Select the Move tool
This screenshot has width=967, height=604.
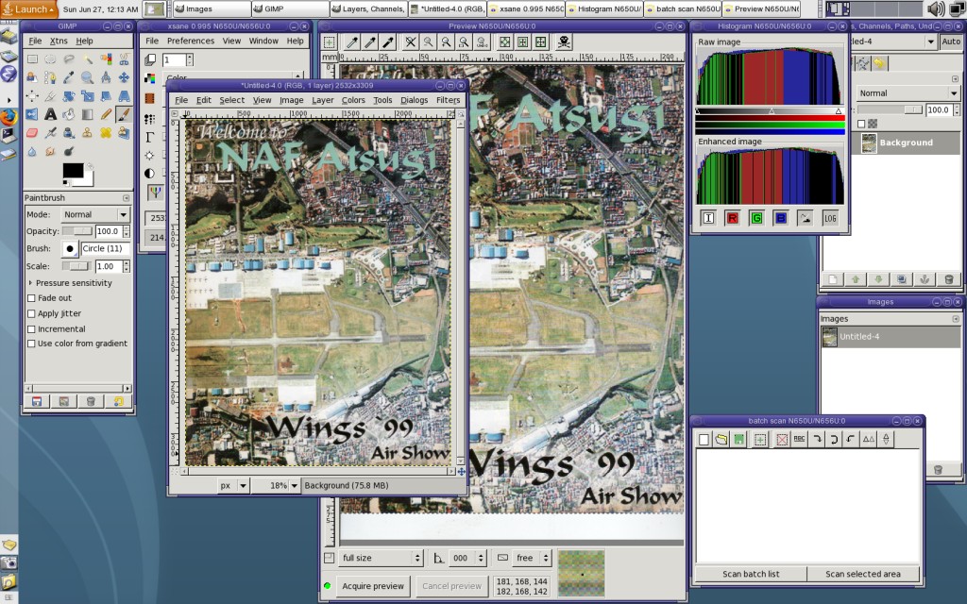pos(124,77)
